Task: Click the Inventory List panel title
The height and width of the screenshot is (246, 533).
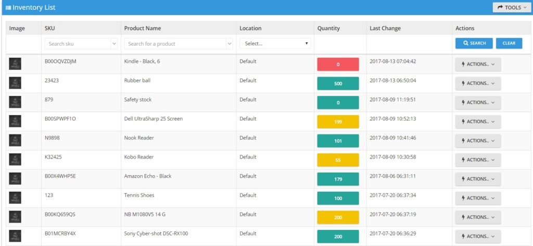Action: coord(34,7)
